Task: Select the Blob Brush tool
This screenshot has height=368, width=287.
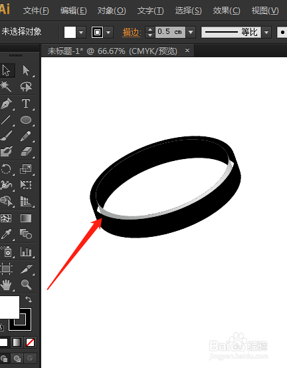Action: pos(6,152)
